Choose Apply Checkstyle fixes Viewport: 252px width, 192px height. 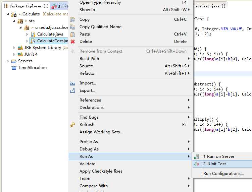[x=131, y=171]
